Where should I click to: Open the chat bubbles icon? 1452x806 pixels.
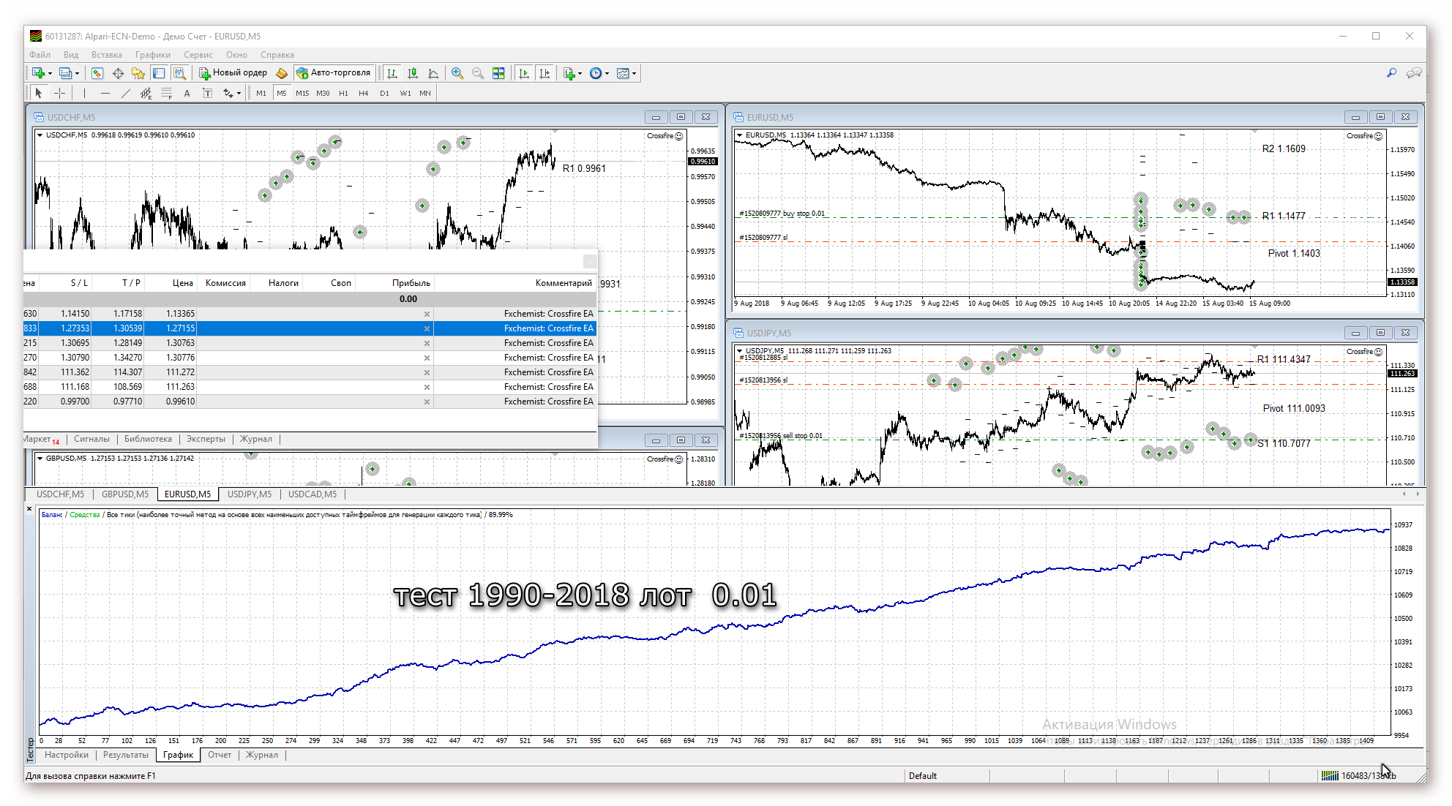[1414, 73]
